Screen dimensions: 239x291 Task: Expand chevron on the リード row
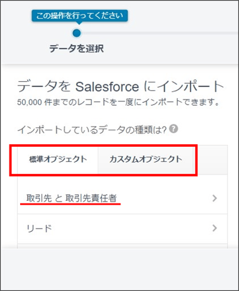tap(214, 228)
